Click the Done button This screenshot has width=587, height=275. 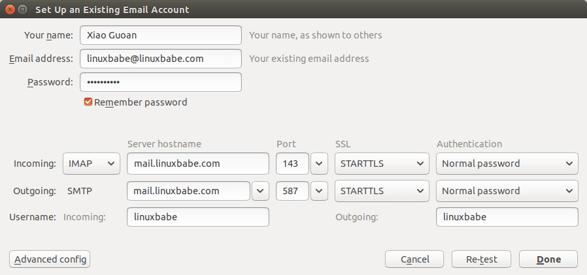(548, 259)
